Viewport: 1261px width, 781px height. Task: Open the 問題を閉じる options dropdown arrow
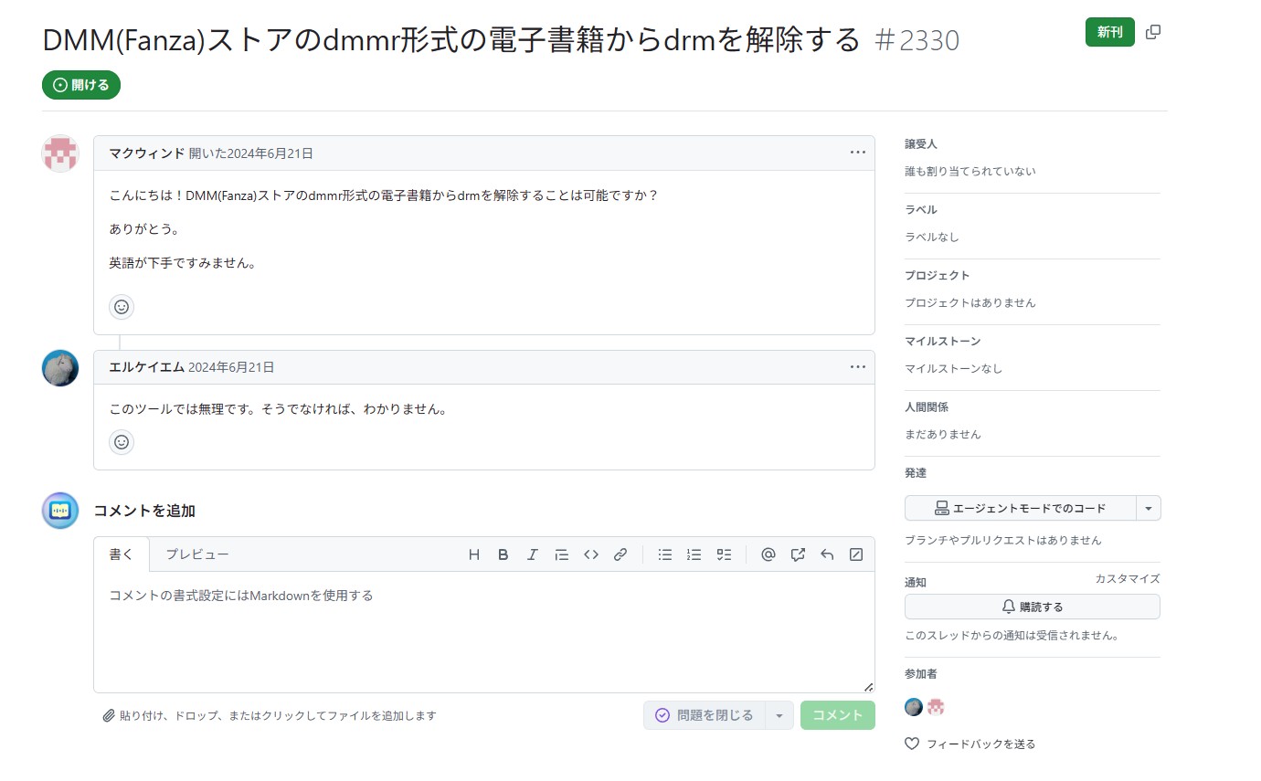click(x=779, y=715)
